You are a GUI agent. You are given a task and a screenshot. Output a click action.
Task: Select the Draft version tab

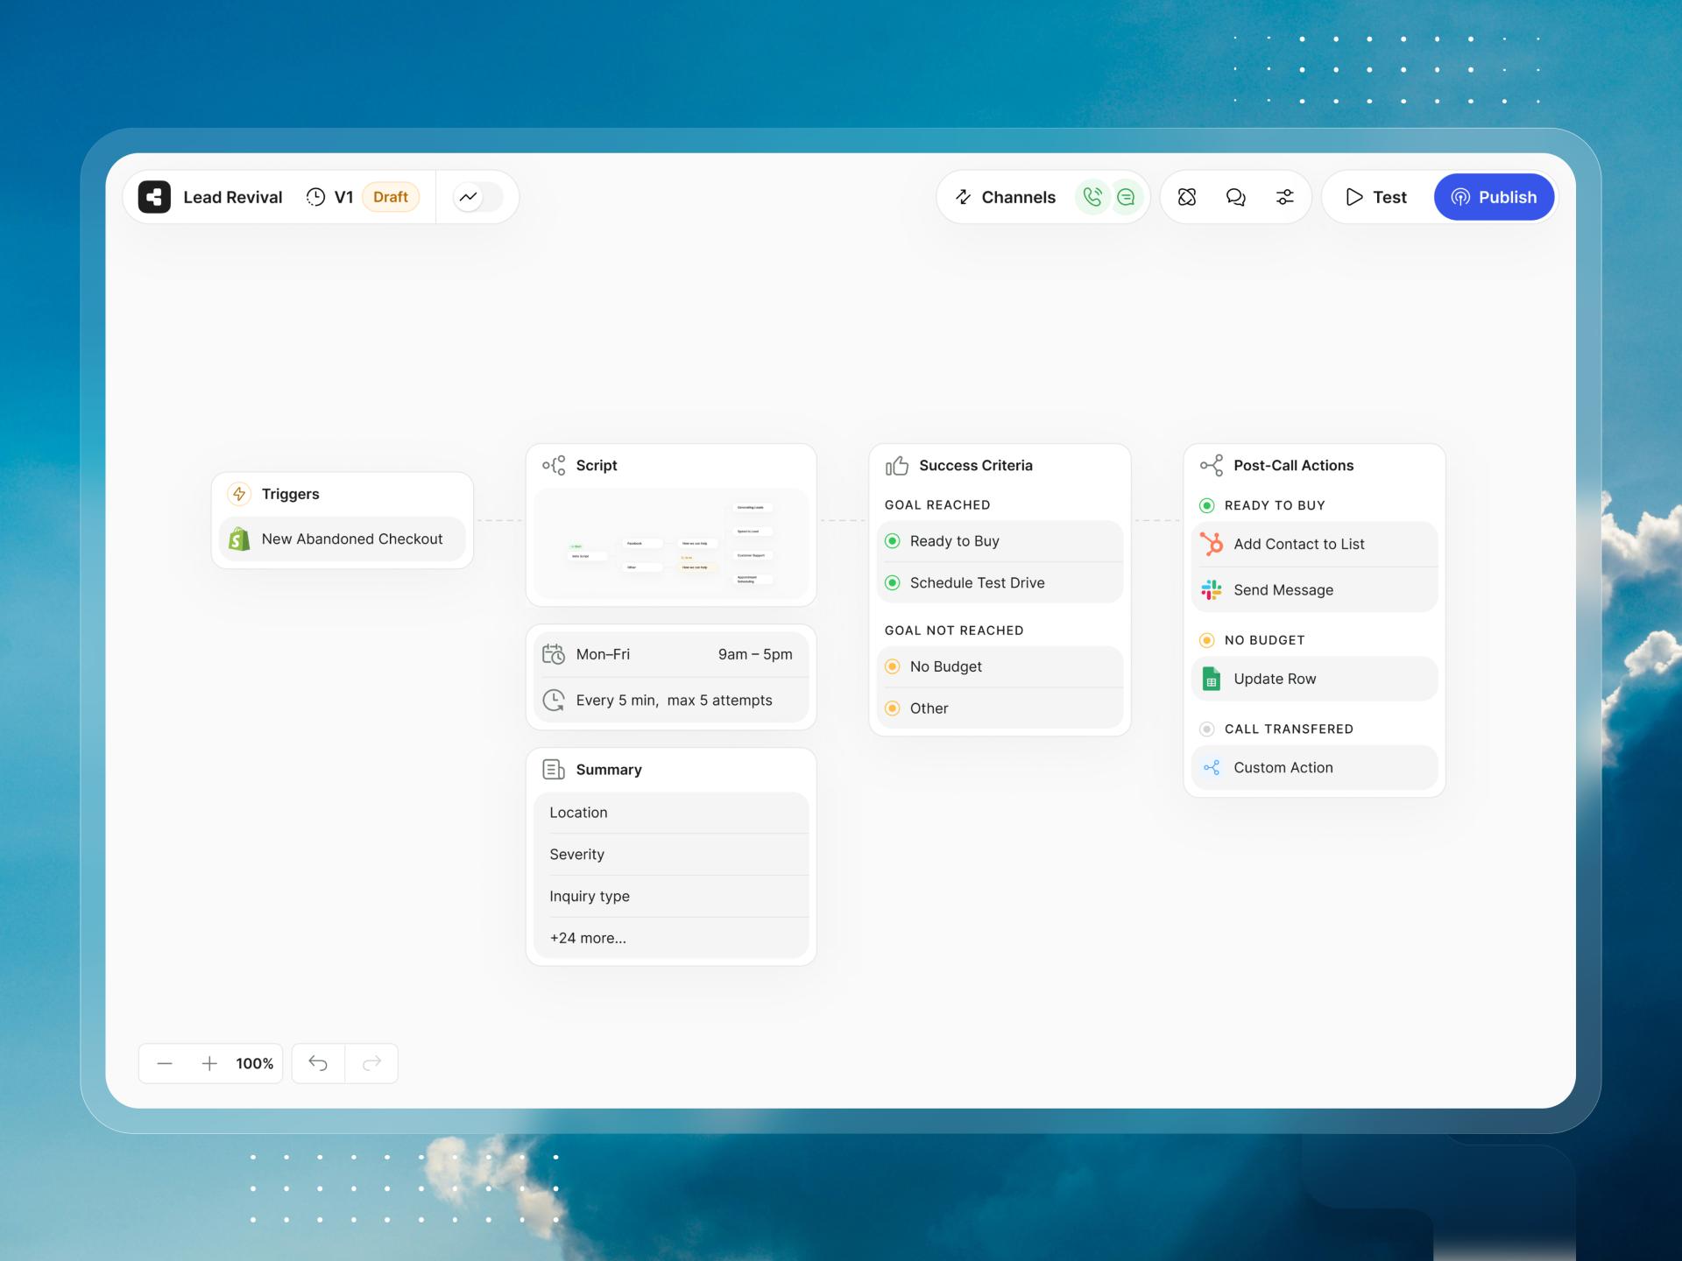[x=390, y=197]
